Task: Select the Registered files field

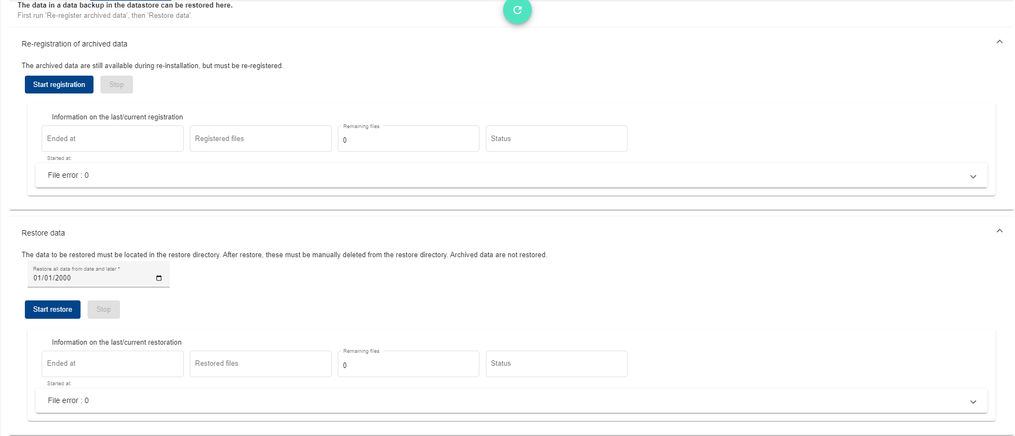Action: [260, 139]
